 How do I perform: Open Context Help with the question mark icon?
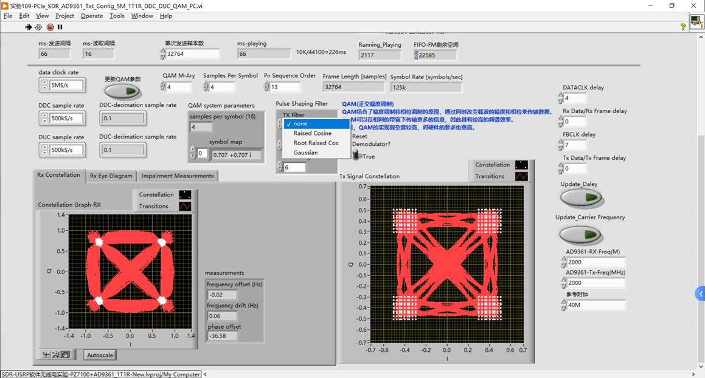683,27
